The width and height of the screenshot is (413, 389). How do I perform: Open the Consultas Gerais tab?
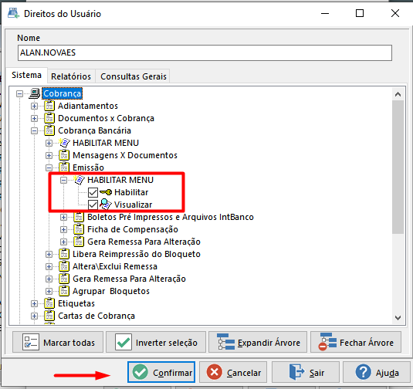pyautogui.click(x=134, y=76)
